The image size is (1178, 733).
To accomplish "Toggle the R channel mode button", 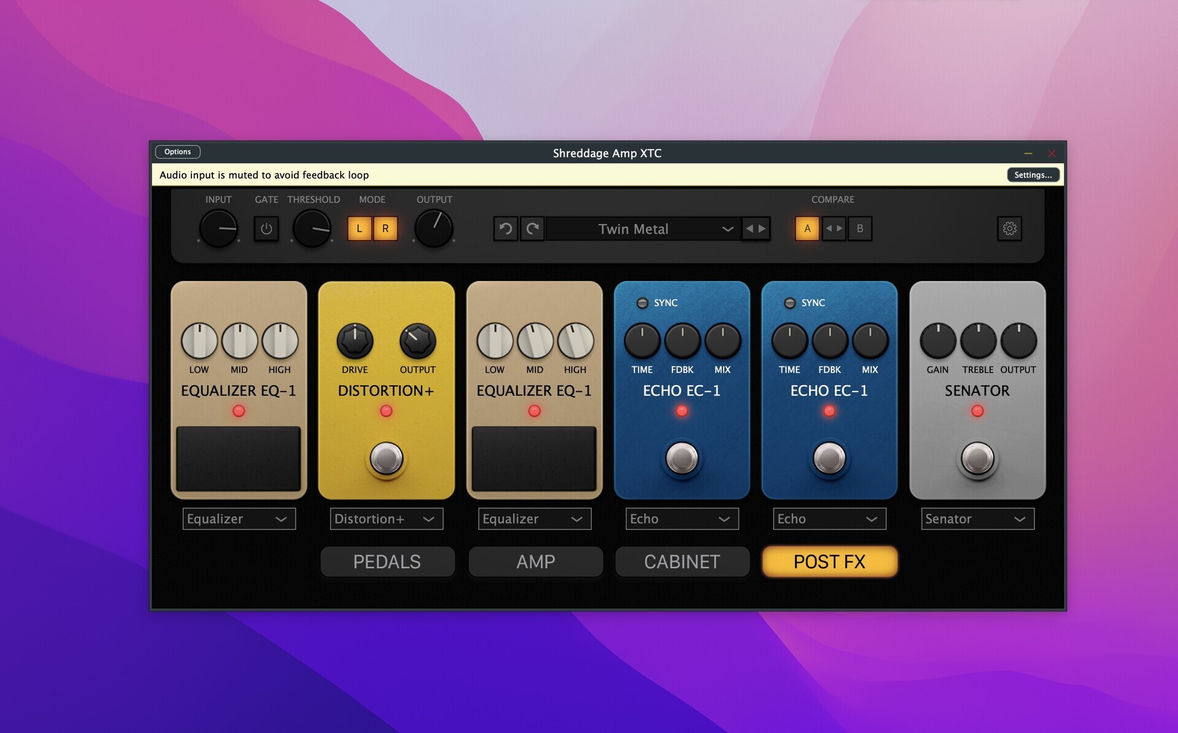I will click(x=385, y=229).
